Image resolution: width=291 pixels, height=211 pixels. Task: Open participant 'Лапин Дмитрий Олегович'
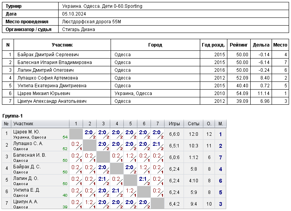45,70
